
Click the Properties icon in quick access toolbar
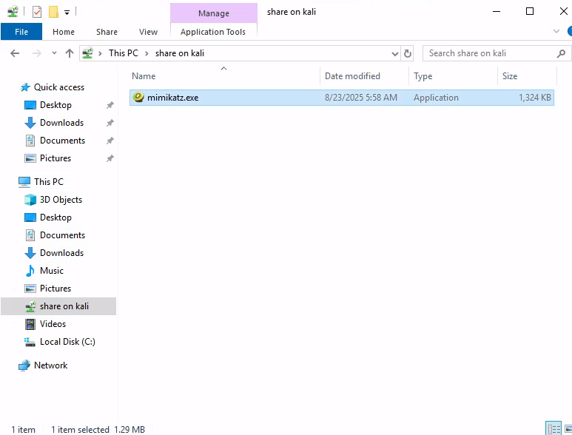[37, 12]
